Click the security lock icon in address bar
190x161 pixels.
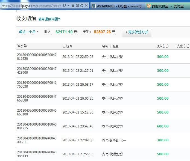73,5
